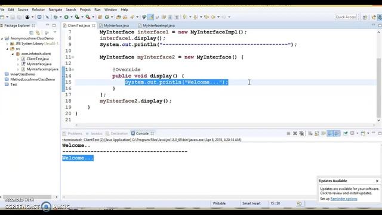Collapse the com.infotech.client package node
The width and height of the screenshot is (382, 215).
coord(13,54)
